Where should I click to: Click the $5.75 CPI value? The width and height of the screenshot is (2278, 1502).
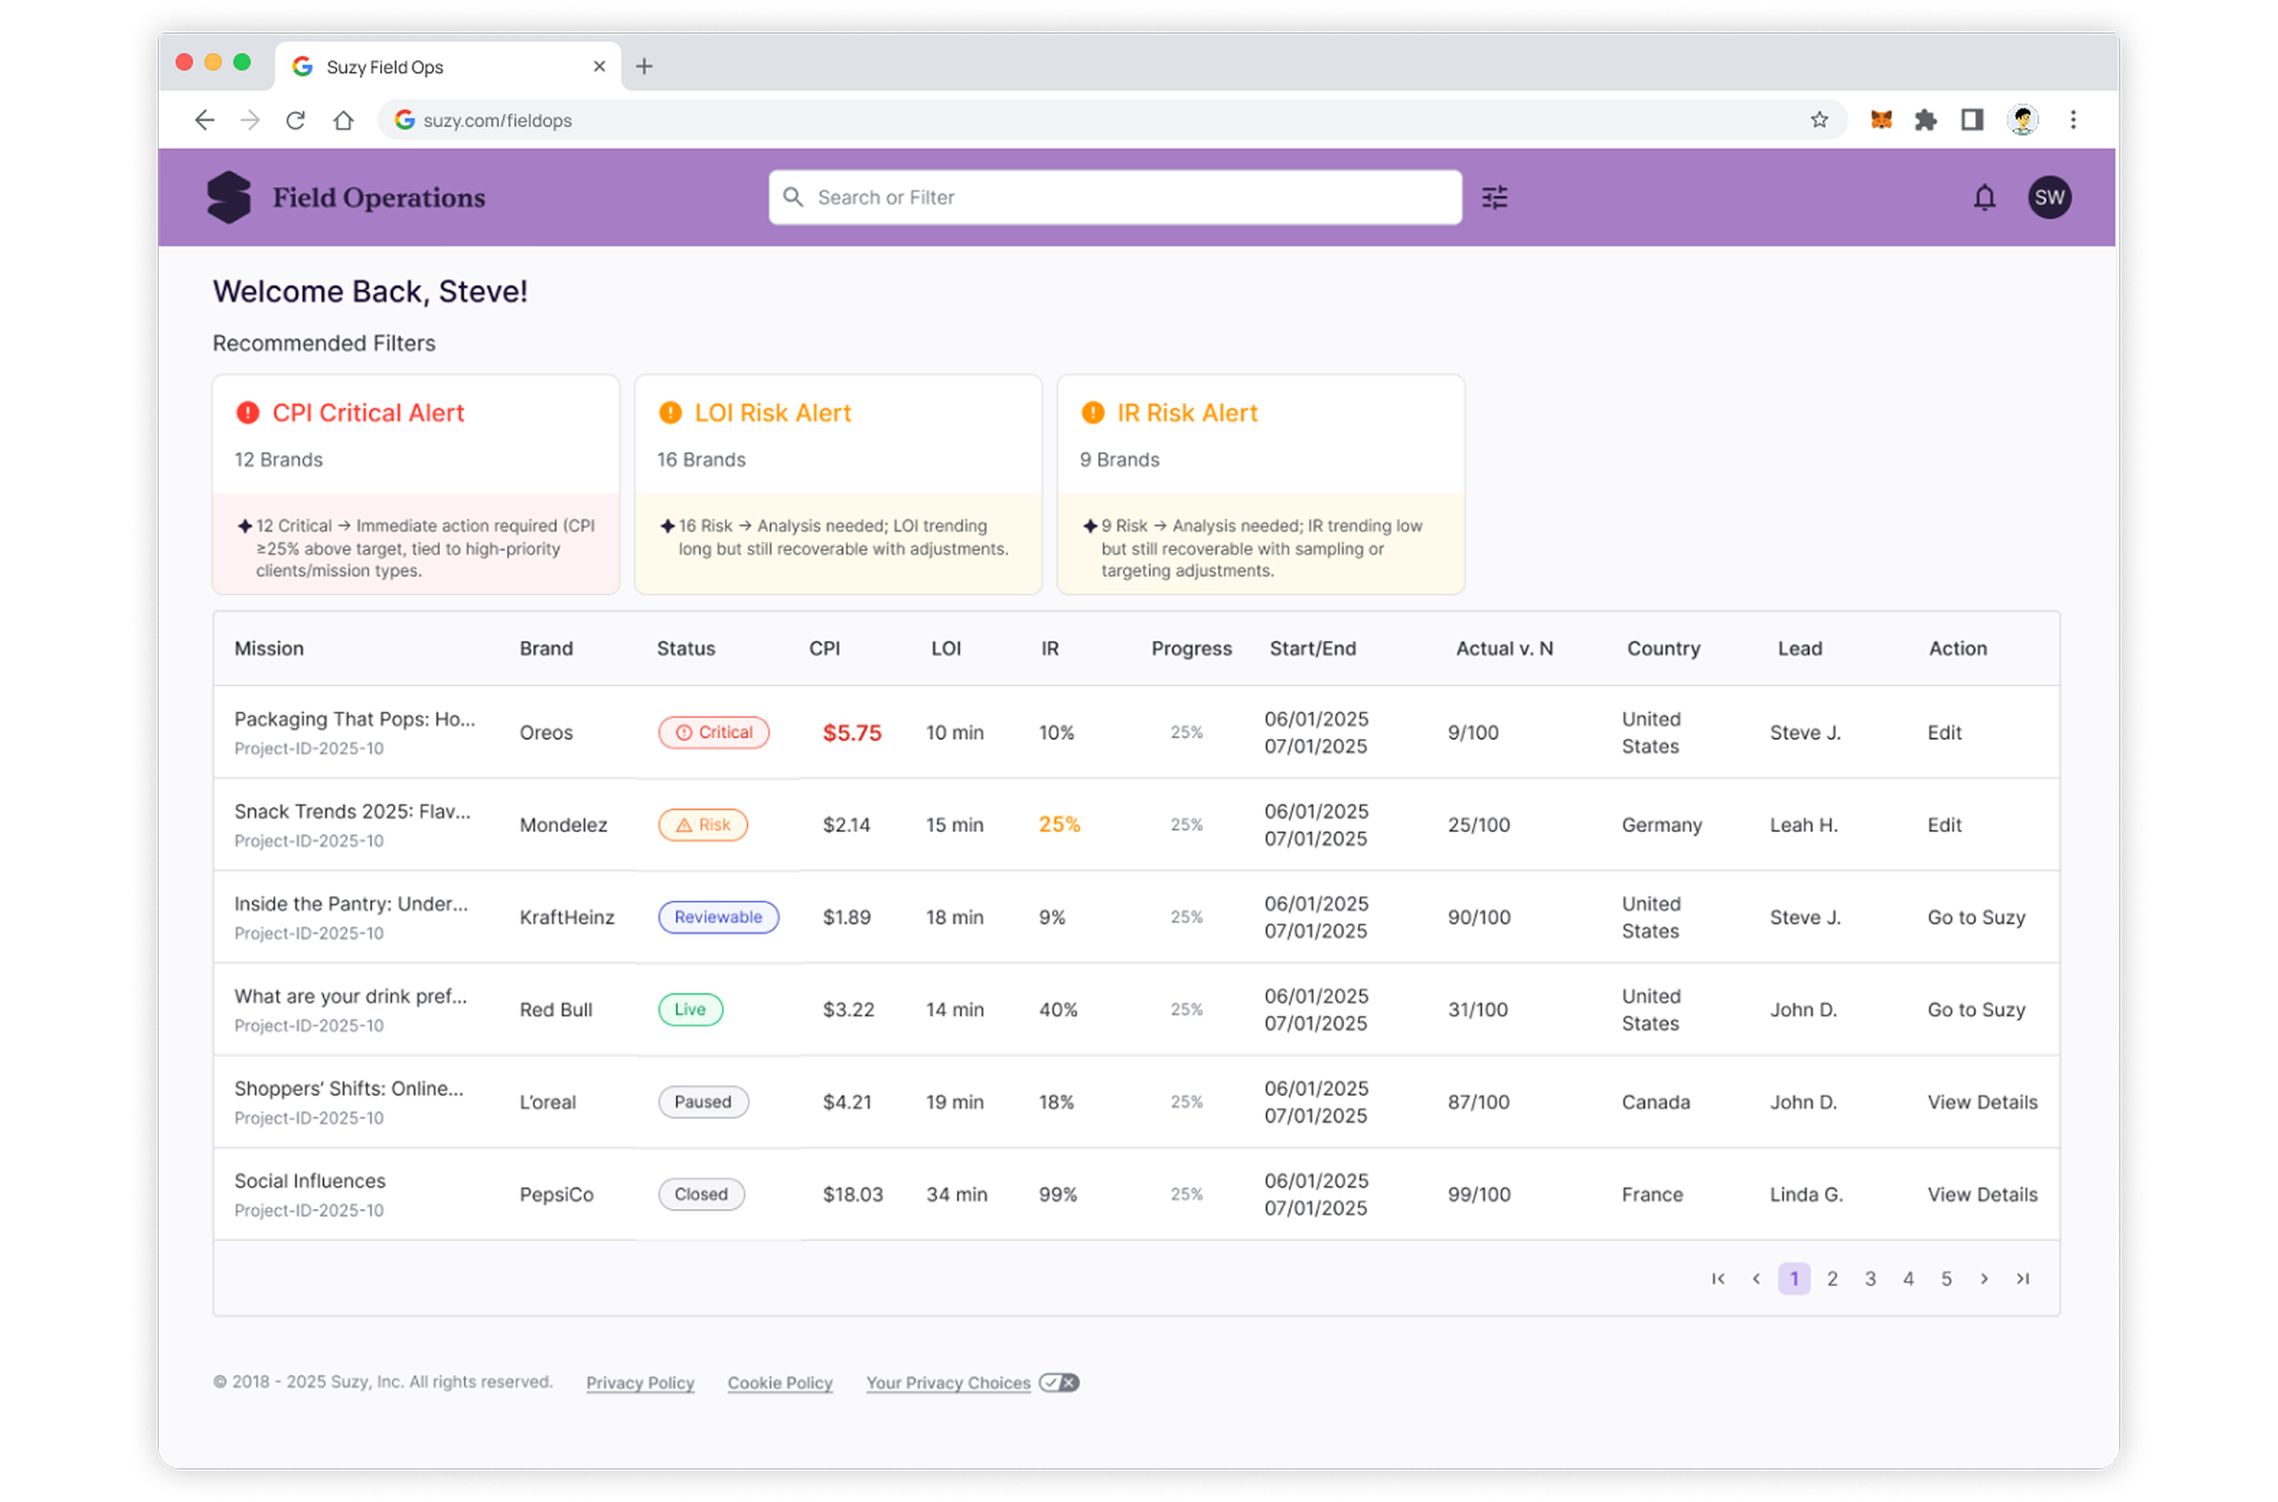(x=851, y=733)
